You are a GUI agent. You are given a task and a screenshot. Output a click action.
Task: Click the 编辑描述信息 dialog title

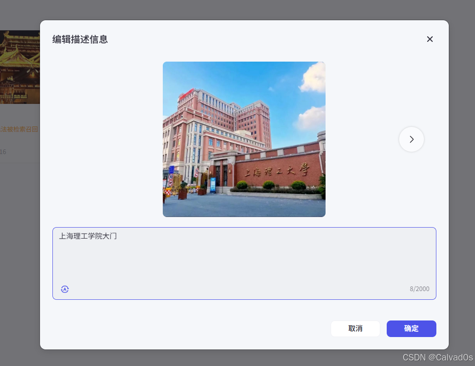click(x=80, y=40)
